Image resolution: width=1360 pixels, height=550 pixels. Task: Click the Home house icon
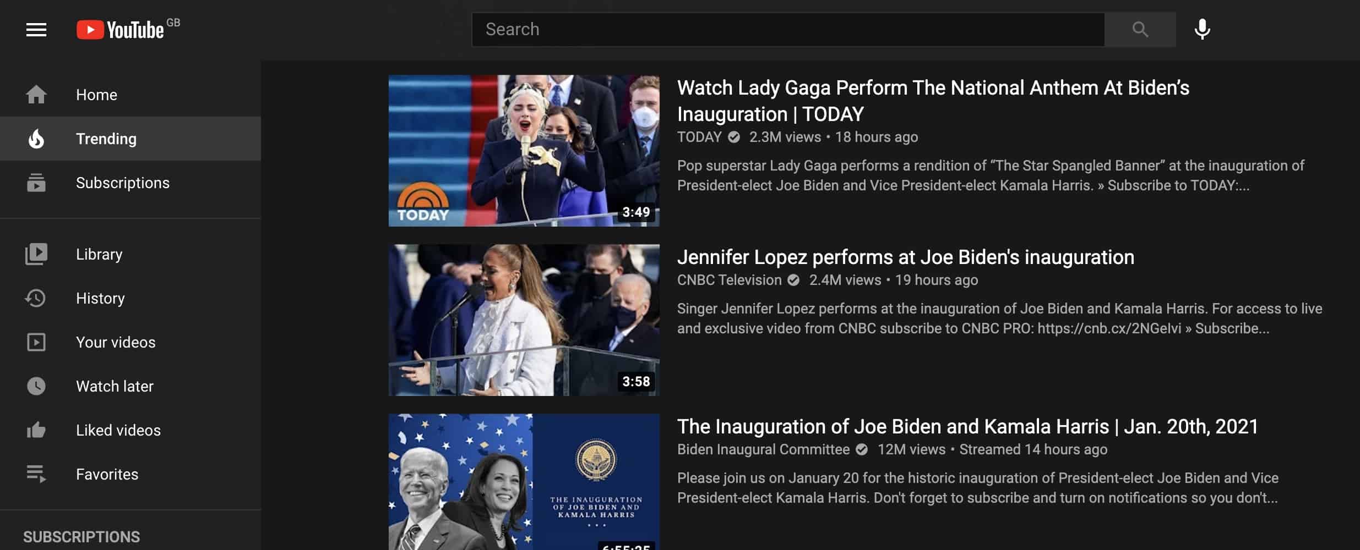36,95
